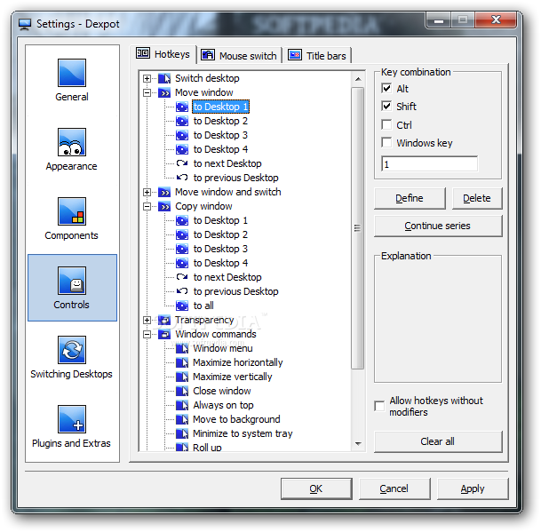Viewport: 541px width, 532px height.
Task: Switch to the Hotkeys tab
Action: [163, 54]
